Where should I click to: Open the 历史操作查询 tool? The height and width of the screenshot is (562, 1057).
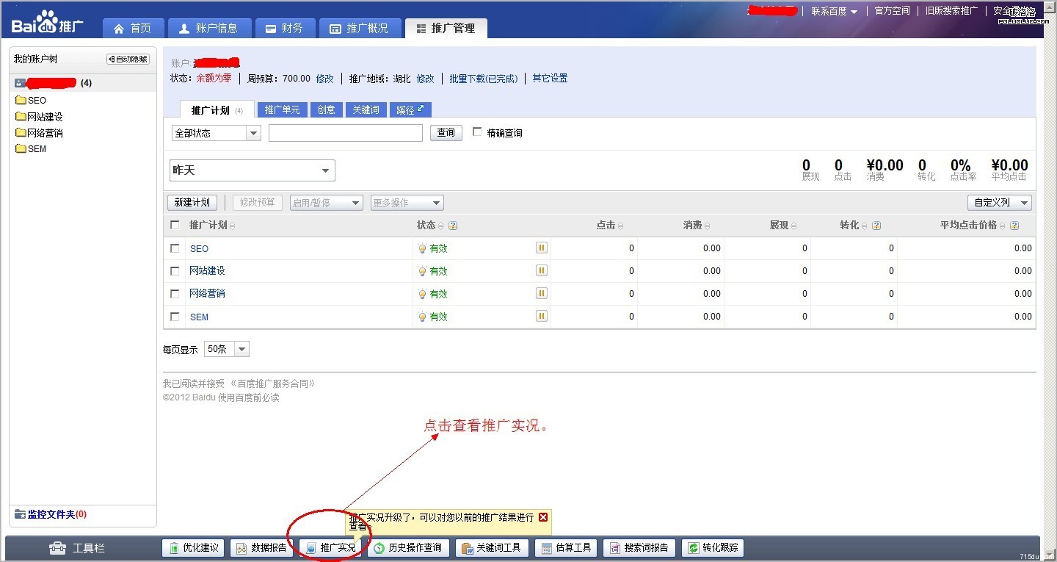408,547
